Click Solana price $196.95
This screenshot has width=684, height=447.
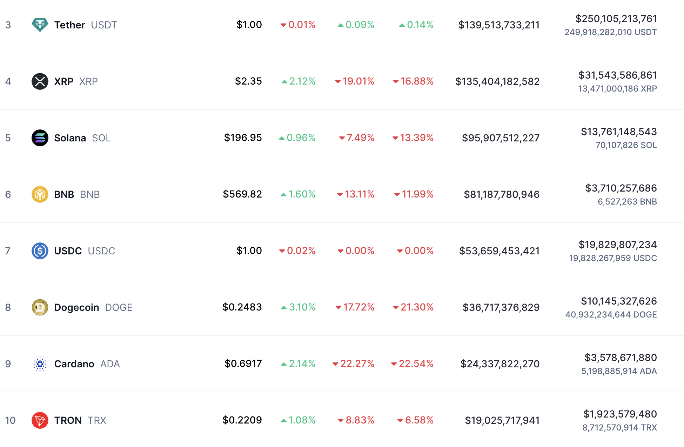point(243,138)
